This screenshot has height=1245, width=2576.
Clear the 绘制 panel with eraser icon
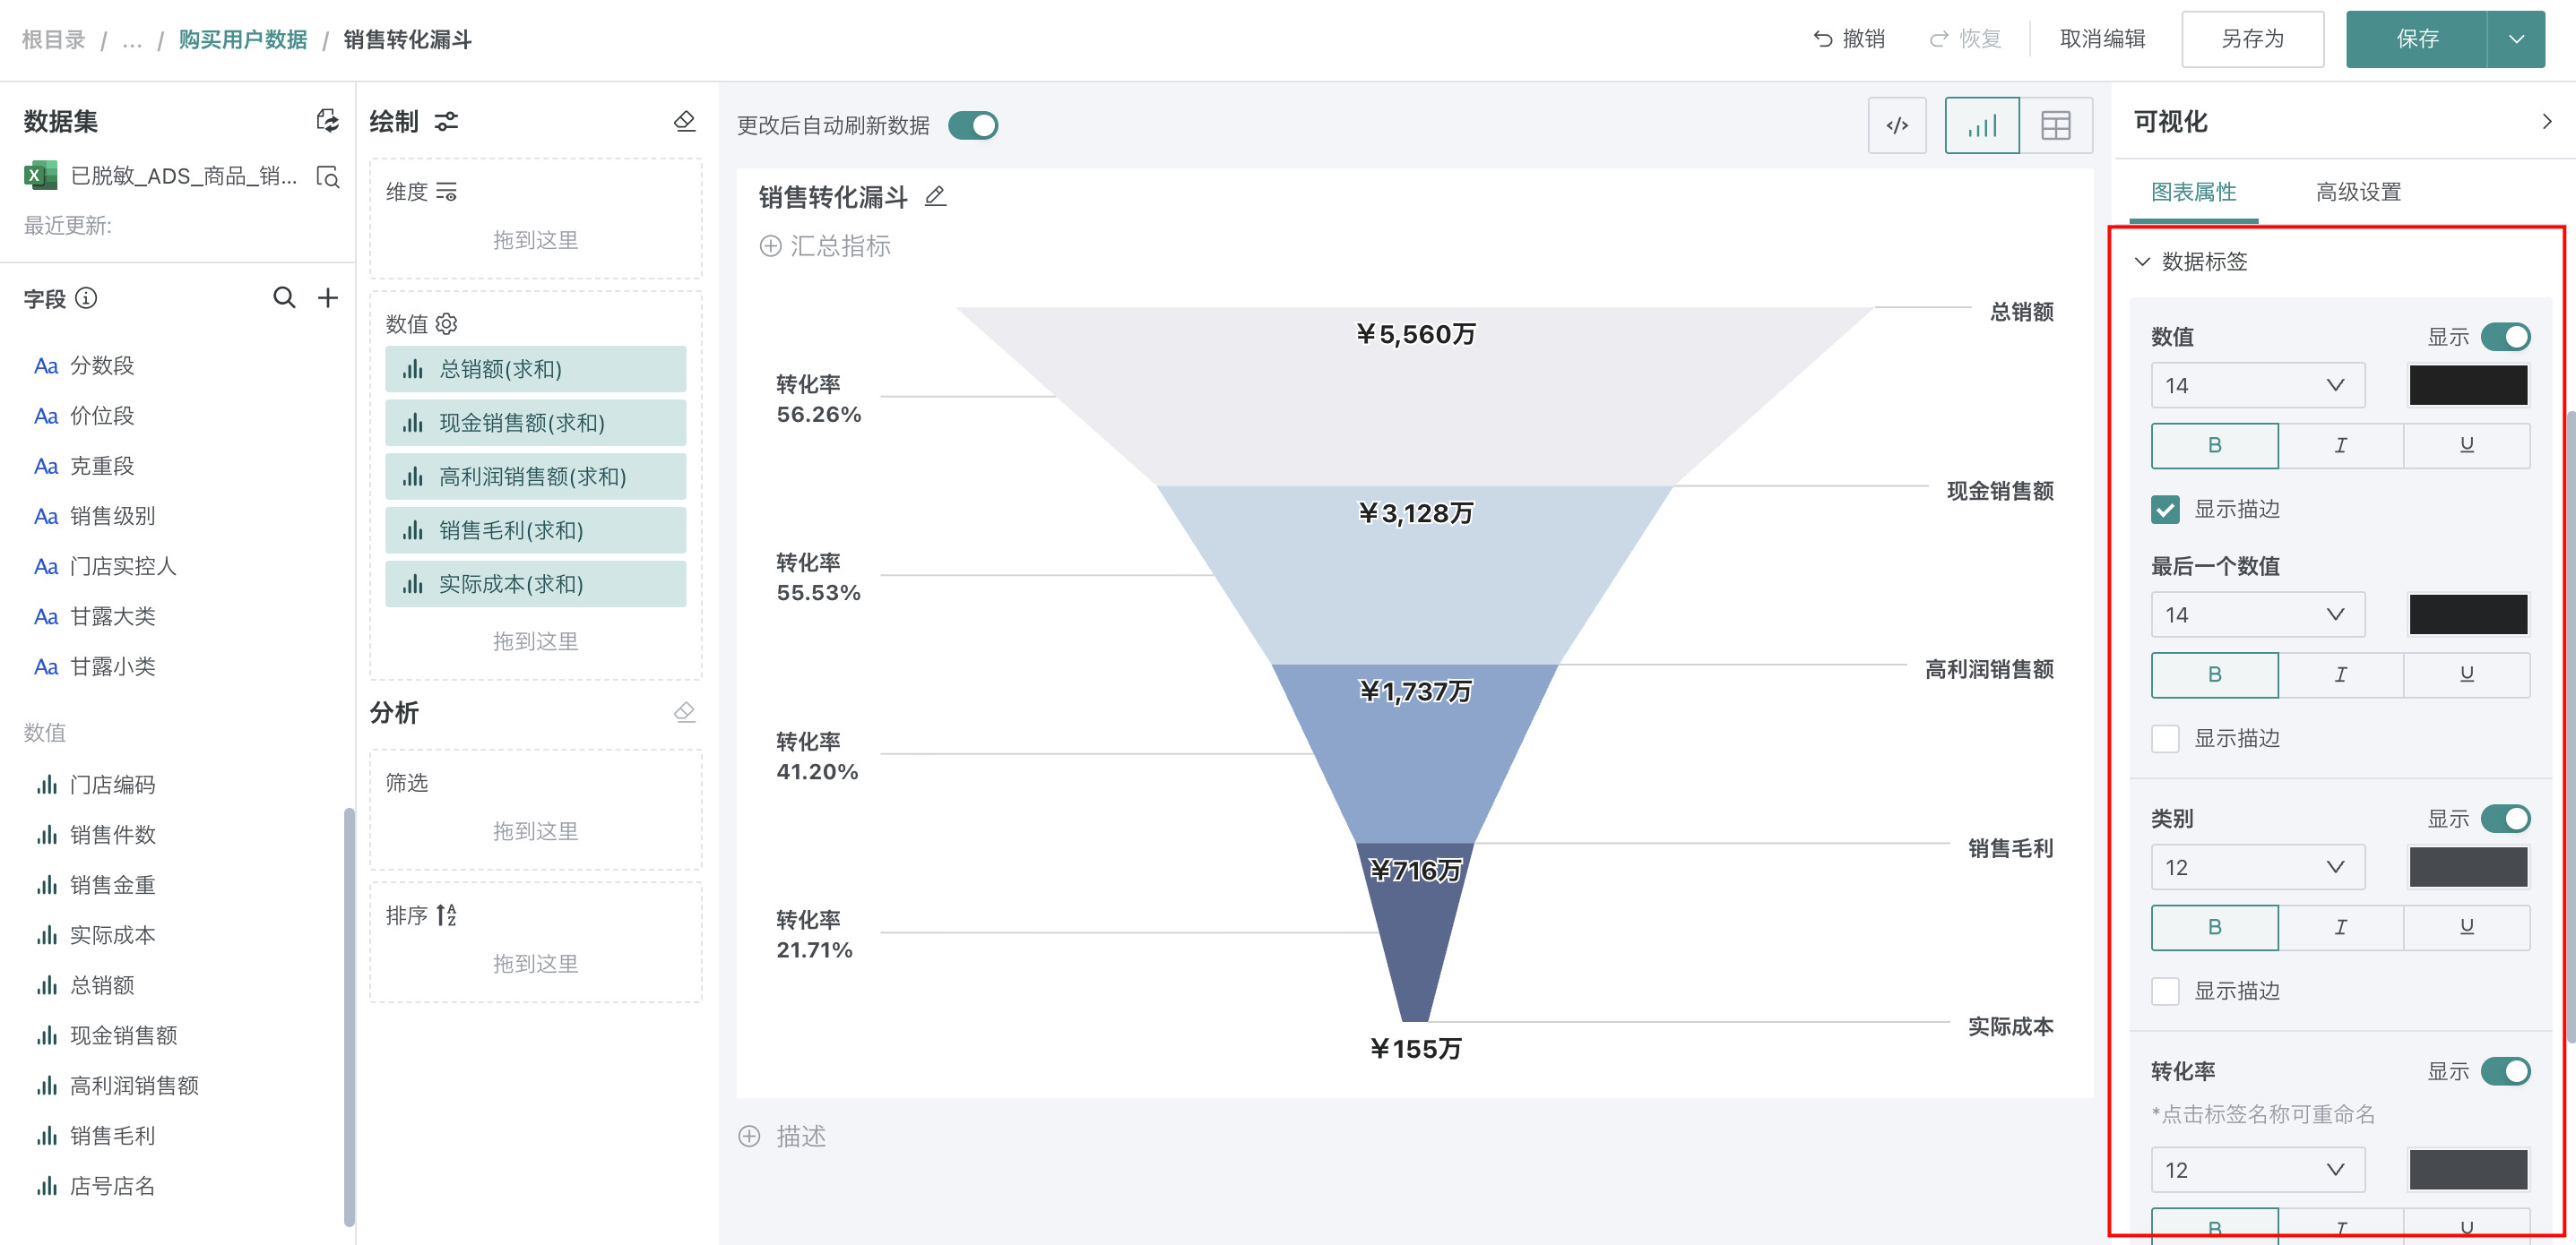tap(684, 121)
